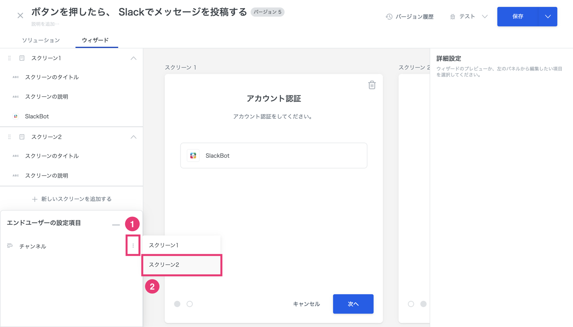Click the three-dot menu next to チャンネル
This screenshot has height=327, width=573.
click(x=133, y=246)
